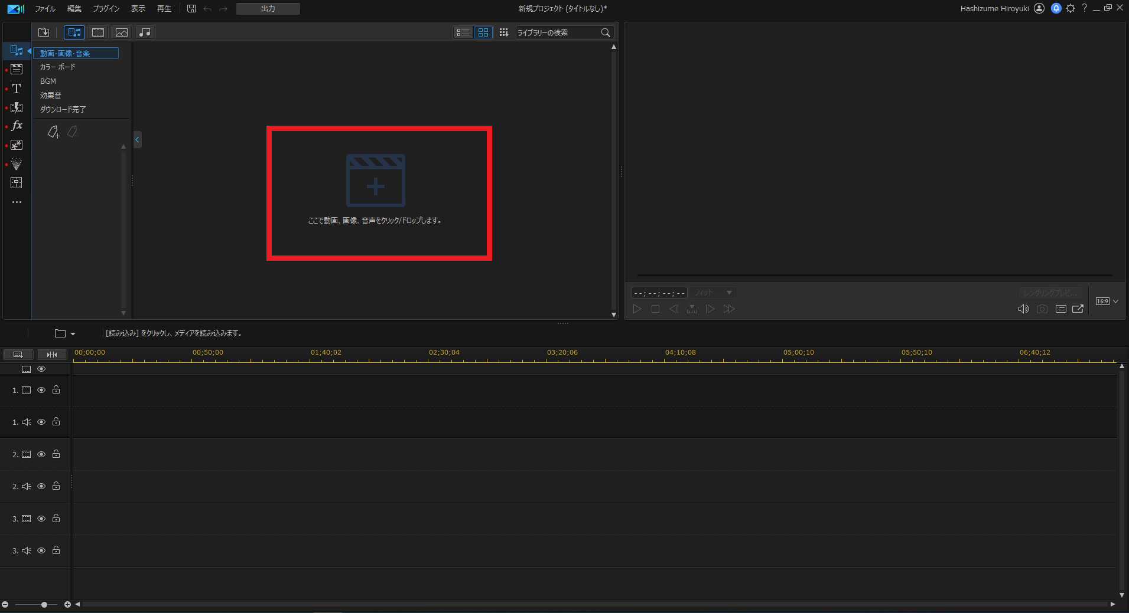Open the 表示 menu
Image resolution: width=1129 pixels, height=613 pixels.
138,9
